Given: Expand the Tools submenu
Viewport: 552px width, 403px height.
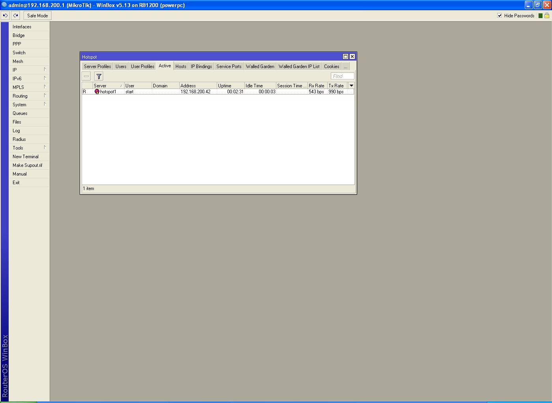Looking at the screenshot, I should (x=45, y=148).
